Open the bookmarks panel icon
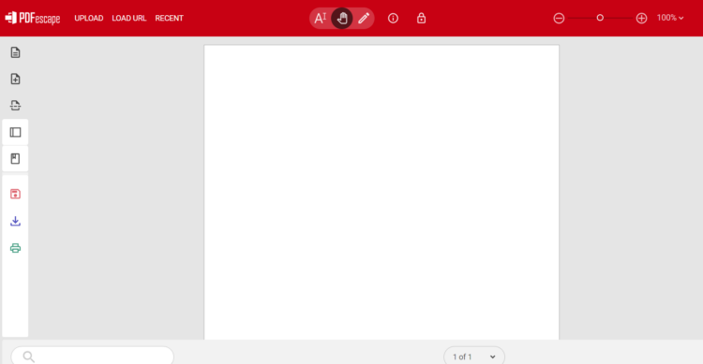Image resolution: width=703 pixels, height=364 pixels. (x=15, y=158)
